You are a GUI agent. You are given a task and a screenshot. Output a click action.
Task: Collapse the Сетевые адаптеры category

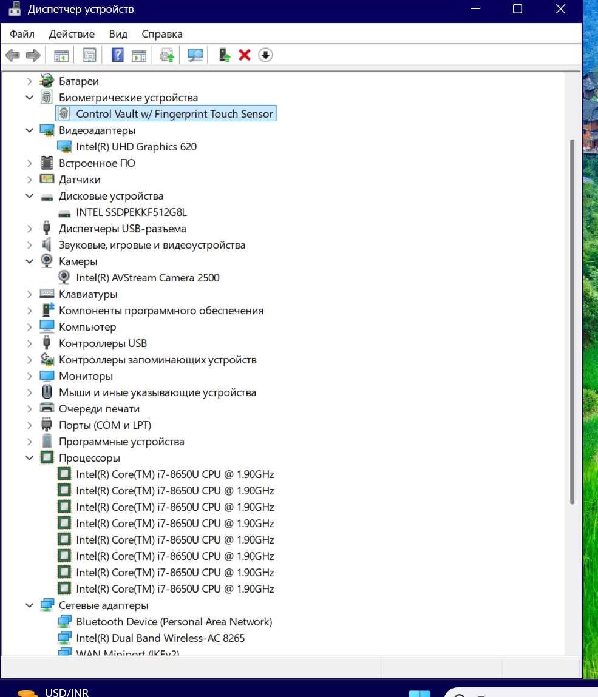(29, 605)
